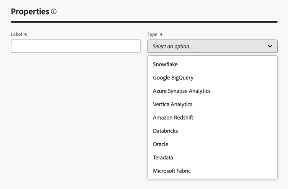The width and height of the screenshot is (288, 189).
Task: Select Vertica Analytics in the dropdown
Action: [x=172, y=104]
